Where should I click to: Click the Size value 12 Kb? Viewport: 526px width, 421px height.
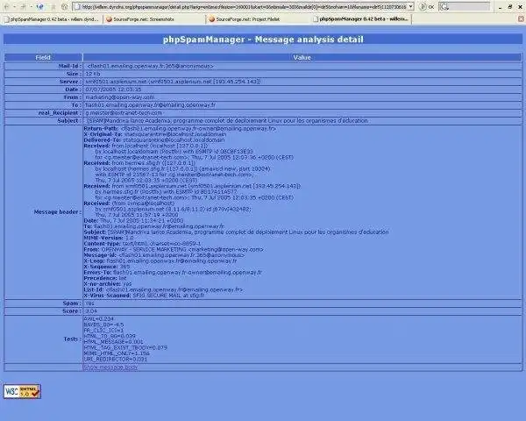pyautogui.click(x=93, y=74)
